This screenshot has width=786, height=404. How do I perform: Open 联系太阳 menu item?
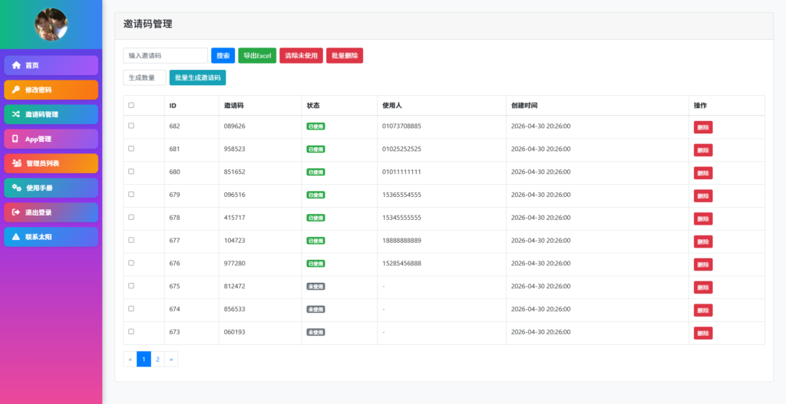click(x=51, y=237)
